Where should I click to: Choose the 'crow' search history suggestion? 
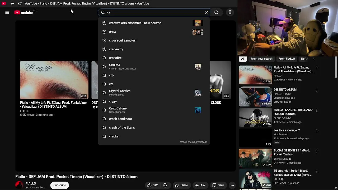(154, 32)
